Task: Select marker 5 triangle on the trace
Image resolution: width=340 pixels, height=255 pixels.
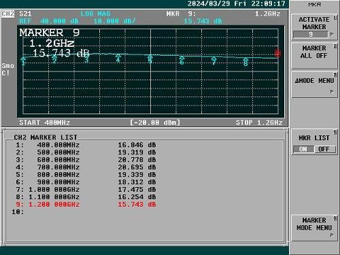Action: (x=150, y=59)
